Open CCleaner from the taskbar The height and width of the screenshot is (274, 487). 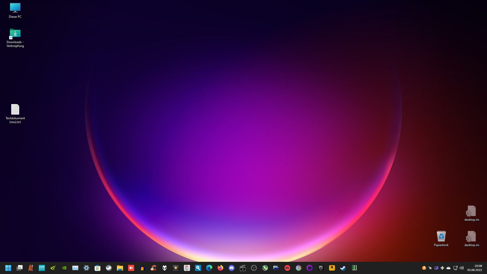(x=153, y=268)
